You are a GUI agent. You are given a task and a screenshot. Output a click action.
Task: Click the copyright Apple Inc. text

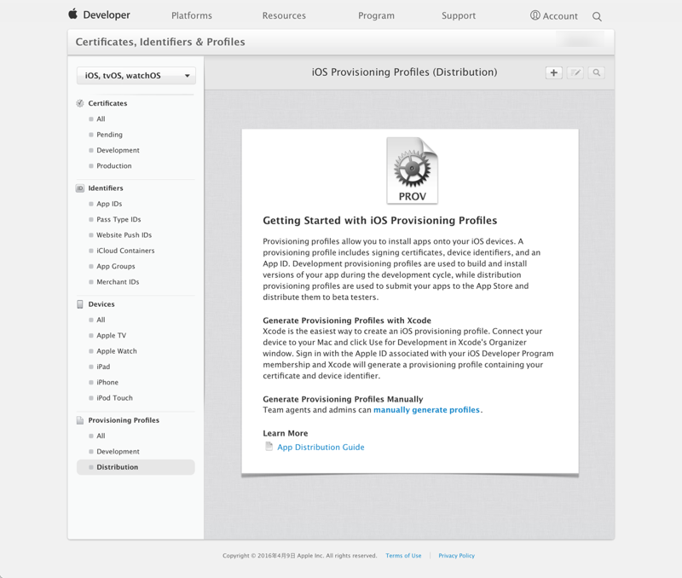tap(300, 555)
